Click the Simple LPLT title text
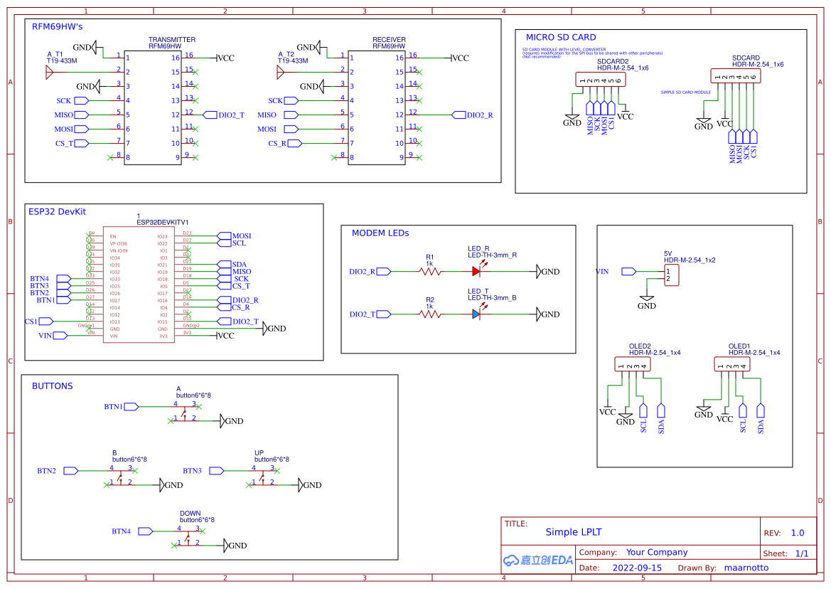The height and width of the screenshot is (589, 831). point(574,531)
